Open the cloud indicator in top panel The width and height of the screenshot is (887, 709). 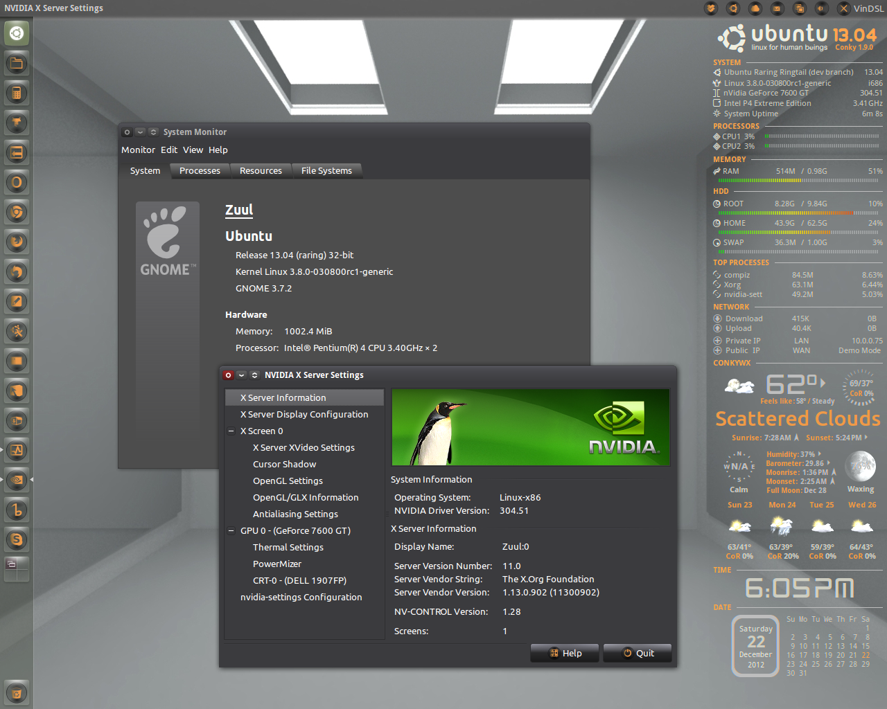(x=755, y=8)
